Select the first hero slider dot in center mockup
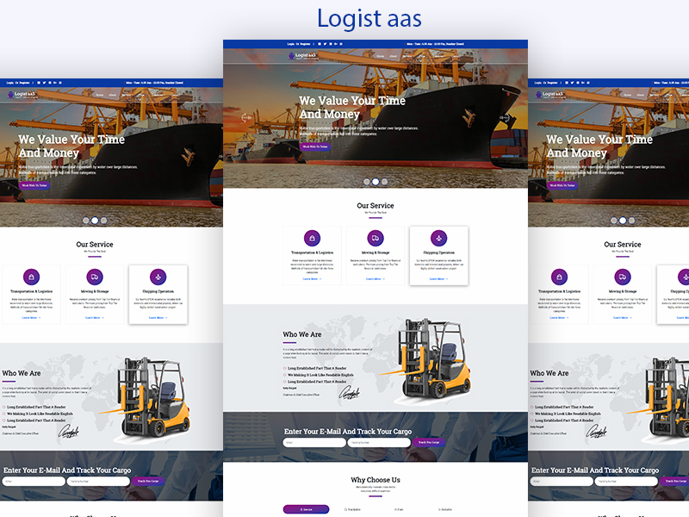Viewport: 689px width, 517px height. (367, 182)
